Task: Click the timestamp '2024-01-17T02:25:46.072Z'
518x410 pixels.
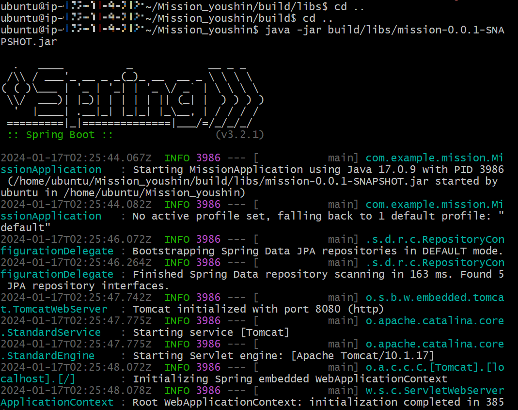Action: coord(76,239)
